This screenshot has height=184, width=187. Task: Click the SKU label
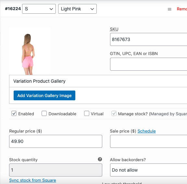tap(114, 29)
